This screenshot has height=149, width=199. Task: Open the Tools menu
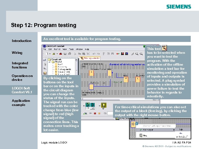pyautogui.click(x=71, y=49)
